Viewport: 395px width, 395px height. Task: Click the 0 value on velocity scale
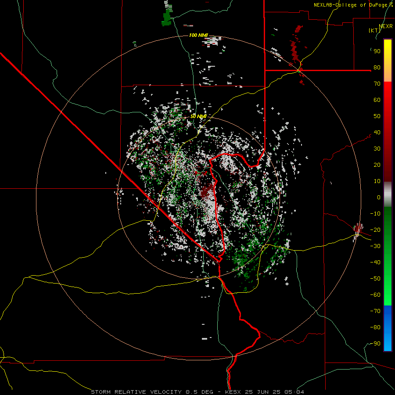coord(379,197)
